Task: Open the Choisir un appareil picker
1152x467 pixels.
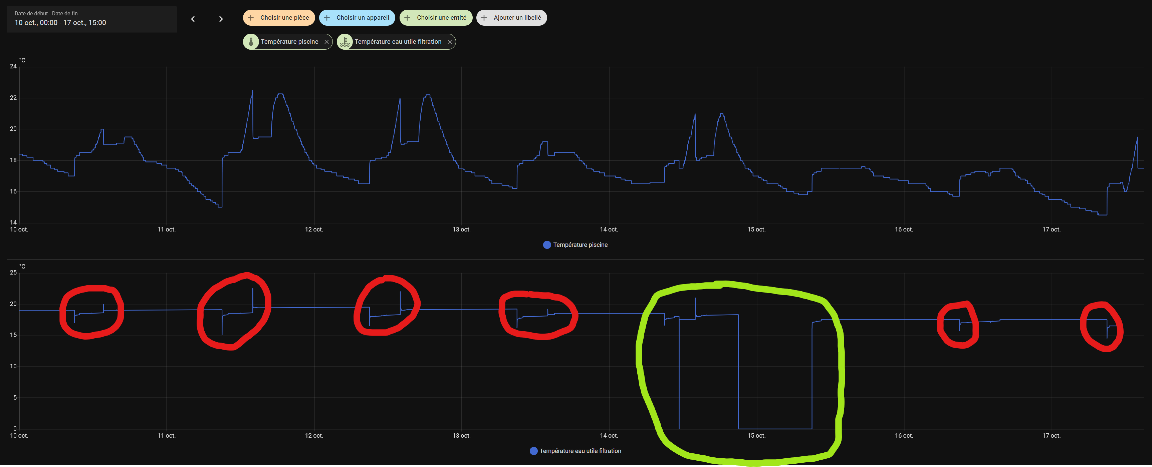Action: point(363,18)
